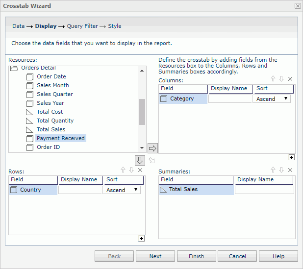Click the add-to-summaries diagonal arrow icon
The image size is (303, 269).
(x=152, y=161)
